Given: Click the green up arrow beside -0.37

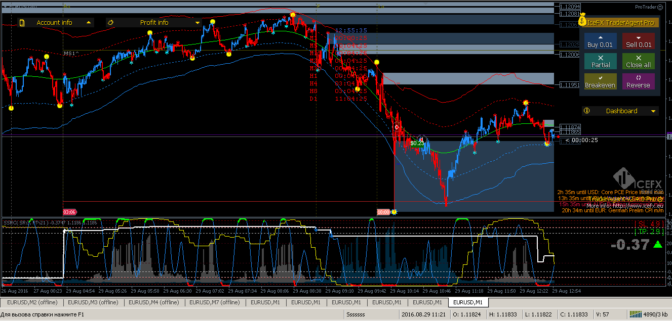Looking at the screenshot, I should pyautogui.click(x=657, y=245).
